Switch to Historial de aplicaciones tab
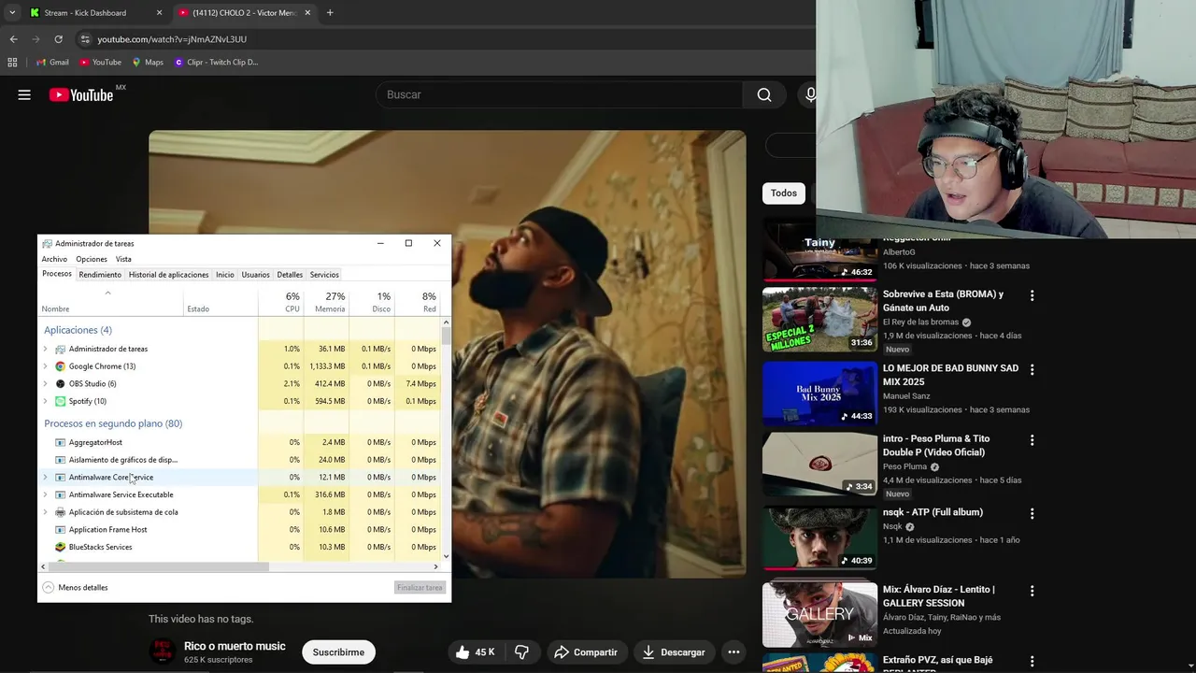The image size is (1196, 673). [168, 275]
